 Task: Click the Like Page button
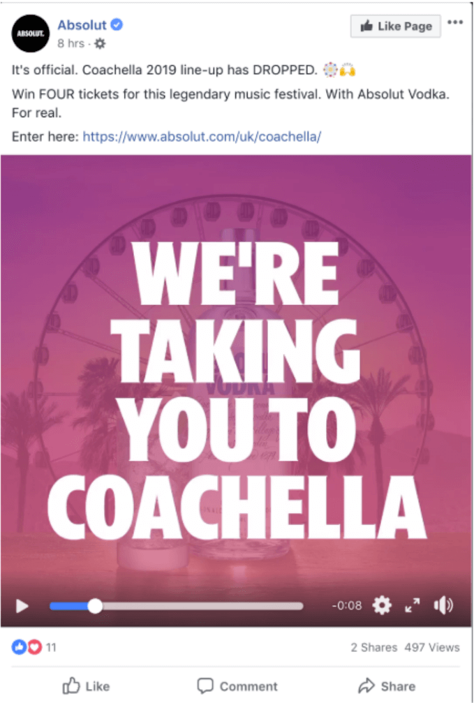click(x=395, y=26)
